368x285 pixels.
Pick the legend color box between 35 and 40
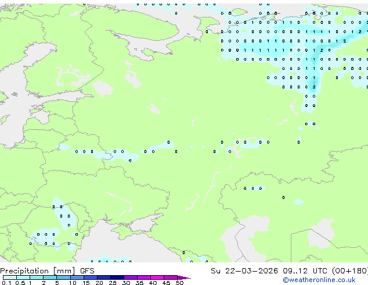coord(144,277)
